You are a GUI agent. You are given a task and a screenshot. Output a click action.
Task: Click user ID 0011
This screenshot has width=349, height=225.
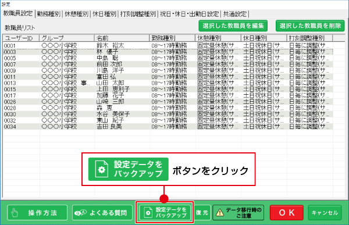[x=10, y=77]
